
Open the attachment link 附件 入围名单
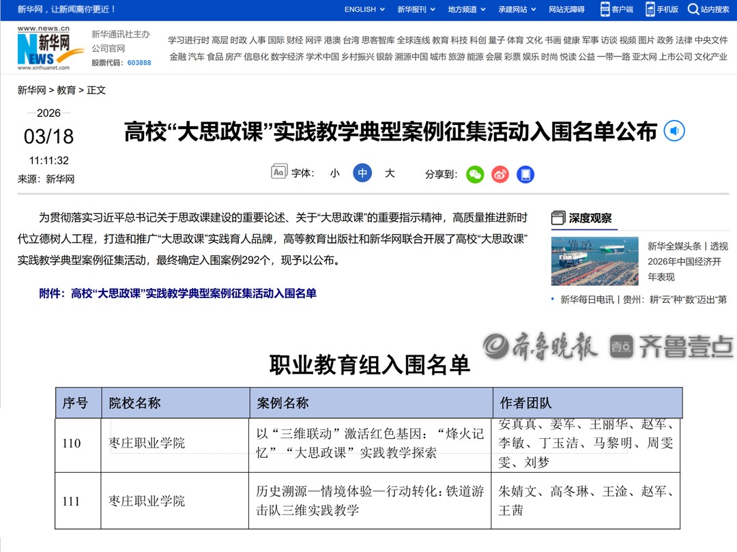tap(177, 293)
